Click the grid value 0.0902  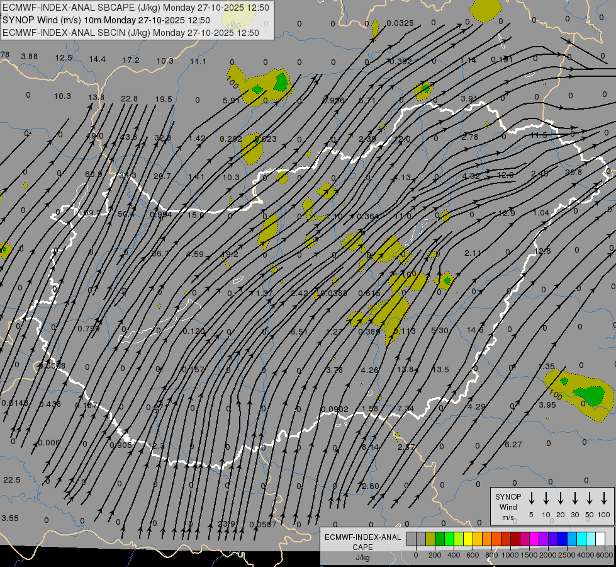[334, 409]
